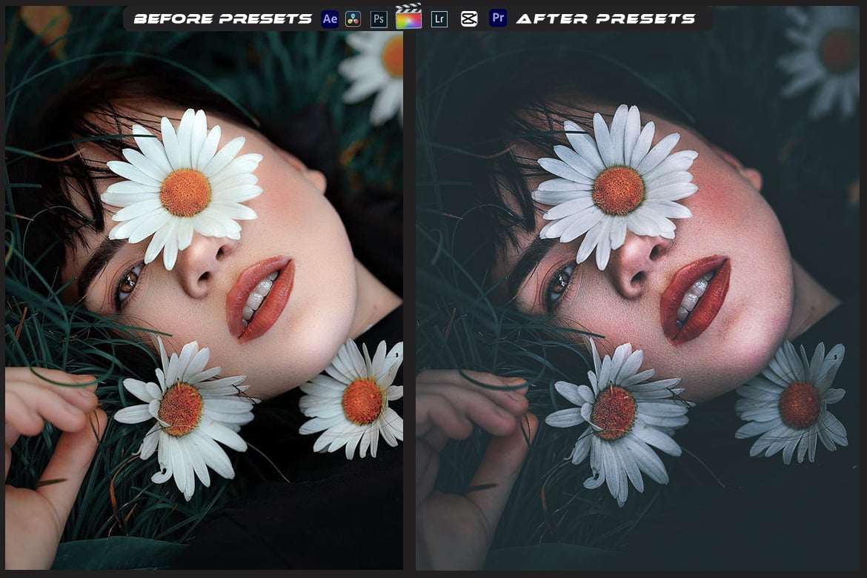Click the "BEFORE PRESETS" label

click(223, 19)
